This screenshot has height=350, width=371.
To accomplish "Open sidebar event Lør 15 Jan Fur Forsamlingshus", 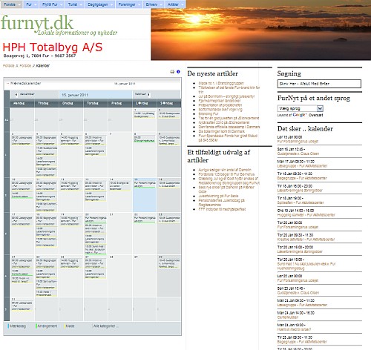I will tap(298, 142).
